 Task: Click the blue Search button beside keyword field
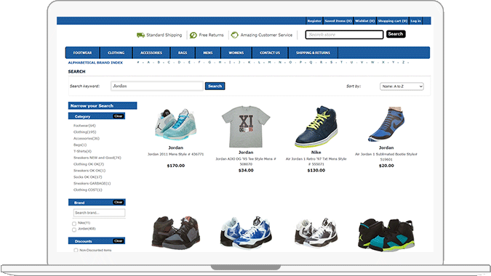click(215, 86)
